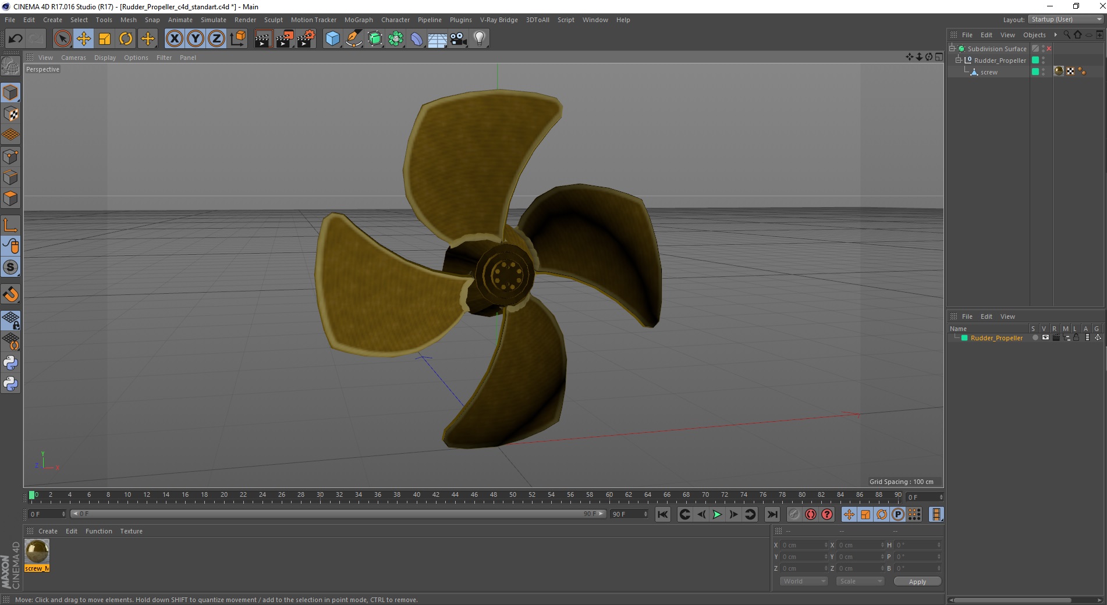Open the World coordinate dropdown
This screenshot has height=605, width=1107.
point(804,581)
